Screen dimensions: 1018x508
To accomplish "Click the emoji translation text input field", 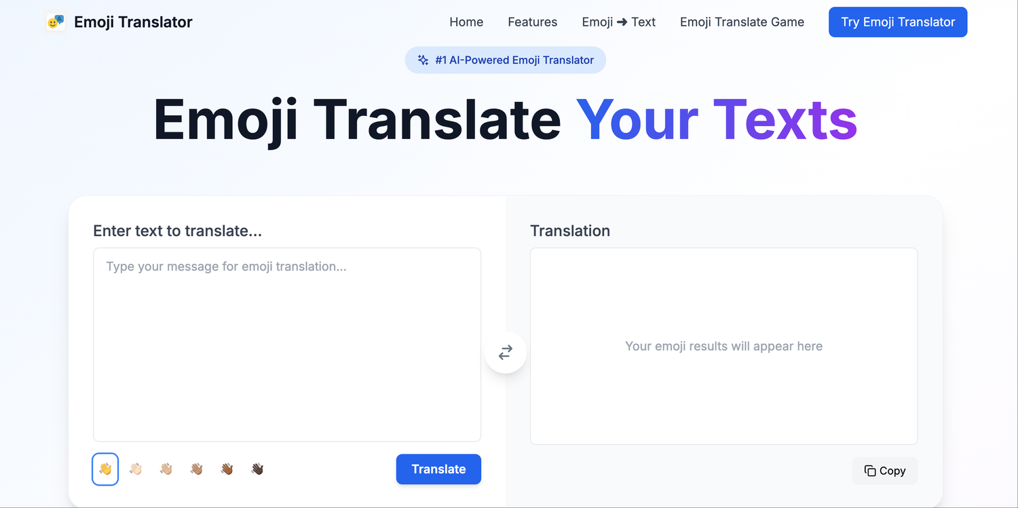I will 286,345.
